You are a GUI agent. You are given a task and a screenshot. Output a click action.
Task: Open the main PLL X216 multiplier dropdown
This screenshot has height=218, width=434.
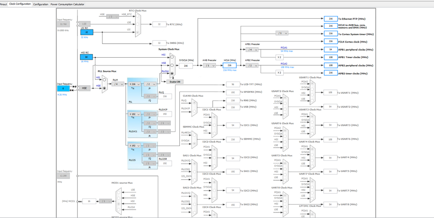[135, 84]
